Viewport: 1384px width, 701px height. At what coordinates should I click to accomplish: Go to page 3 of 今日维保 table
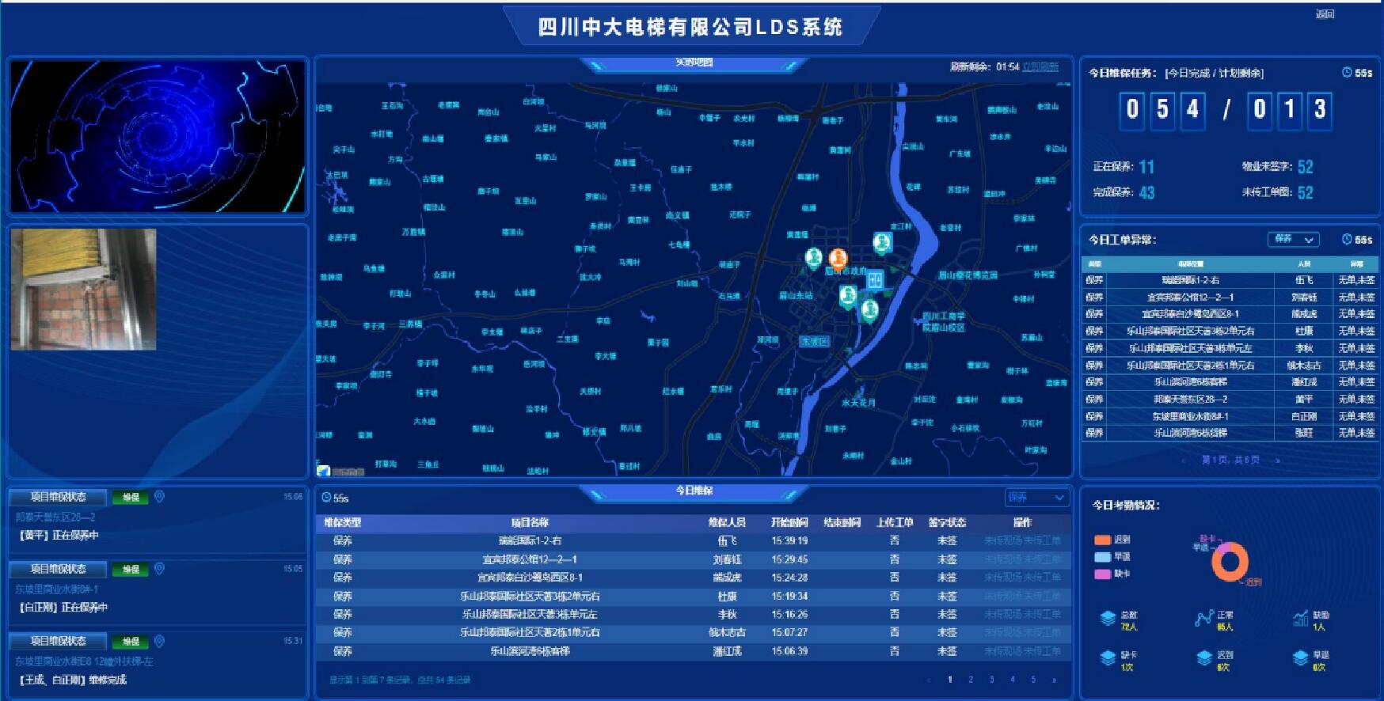click(991, 680)
